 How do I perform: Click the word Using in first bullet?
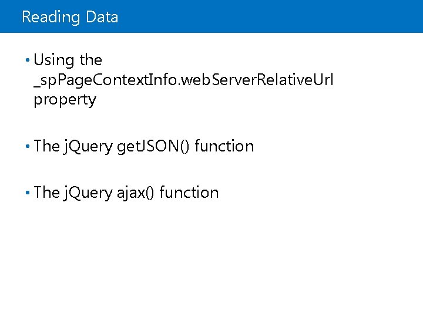[x=54, y=60]
